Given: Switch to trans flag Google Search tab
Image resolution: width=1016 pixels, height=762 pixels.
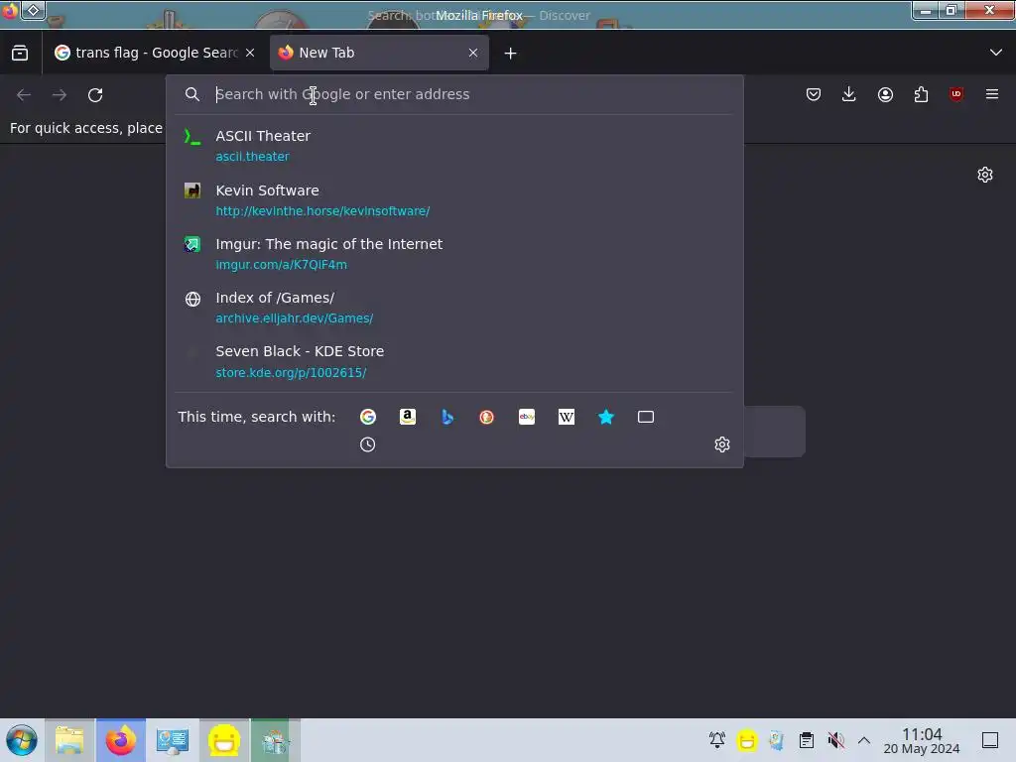Looking at the screenshot, I should pyautogui.click(x=155, y=53).
